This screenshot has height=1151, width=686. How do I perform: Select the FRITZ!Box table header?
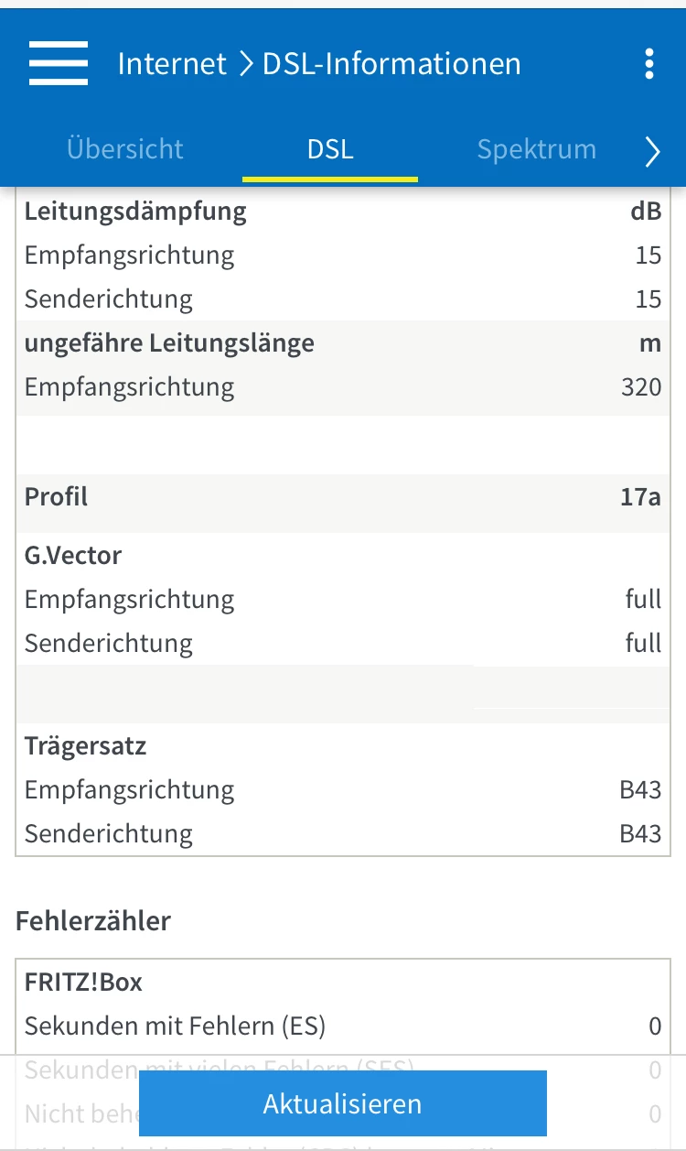(84, 983)
